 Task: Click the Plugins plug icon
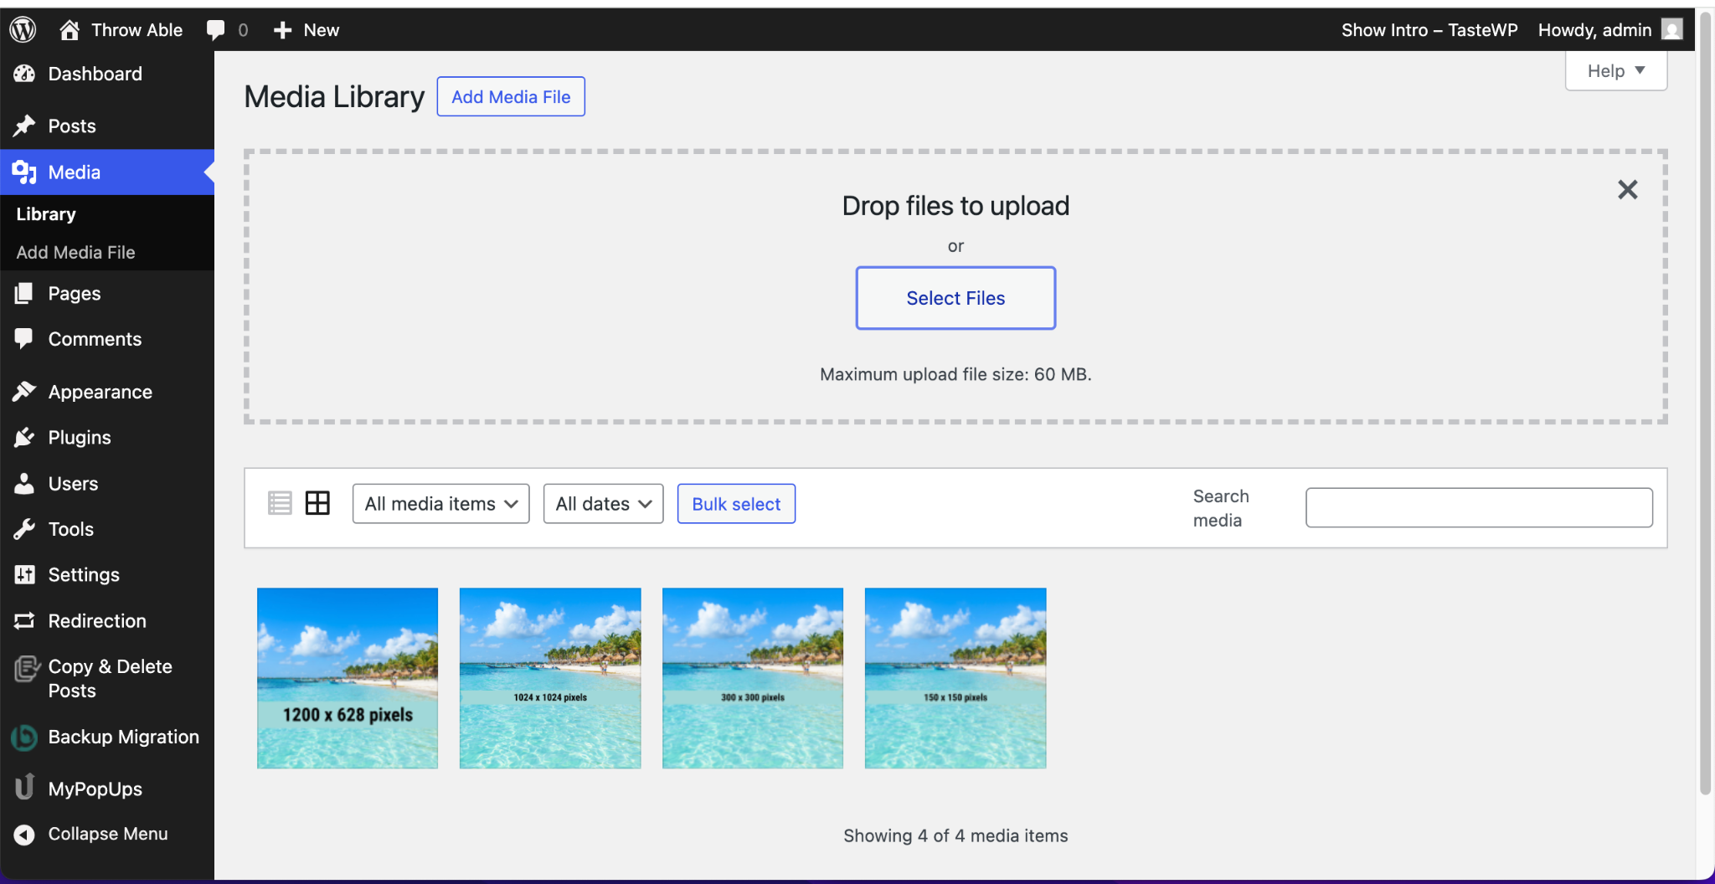tap(24, 437)
